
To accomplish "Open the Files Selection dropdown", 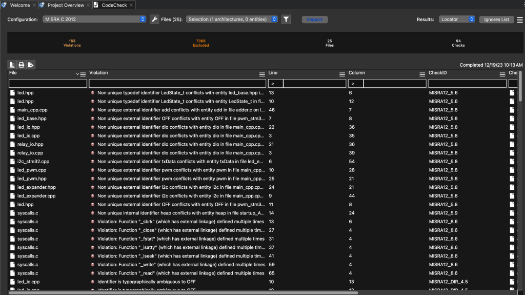I will tap(232, 19).
